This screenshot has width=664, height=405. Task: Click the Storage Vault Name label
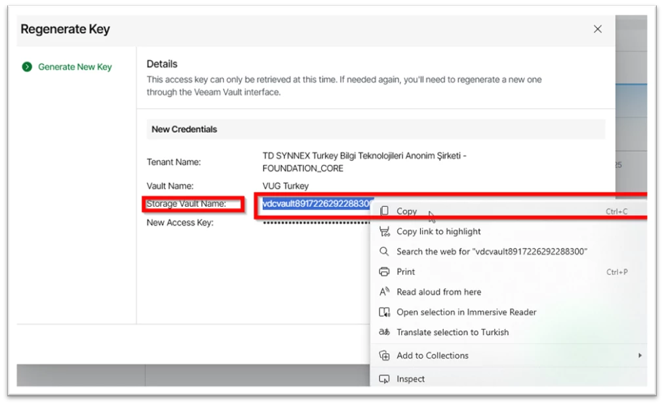186,203
